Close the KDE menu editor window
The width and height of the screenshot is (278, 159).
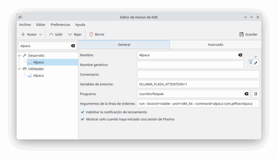click(258, 17)
